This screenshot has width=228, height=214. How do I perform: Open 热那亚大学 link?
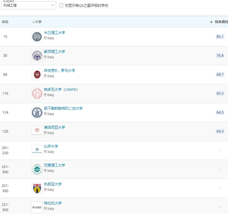tap(53, 184)
